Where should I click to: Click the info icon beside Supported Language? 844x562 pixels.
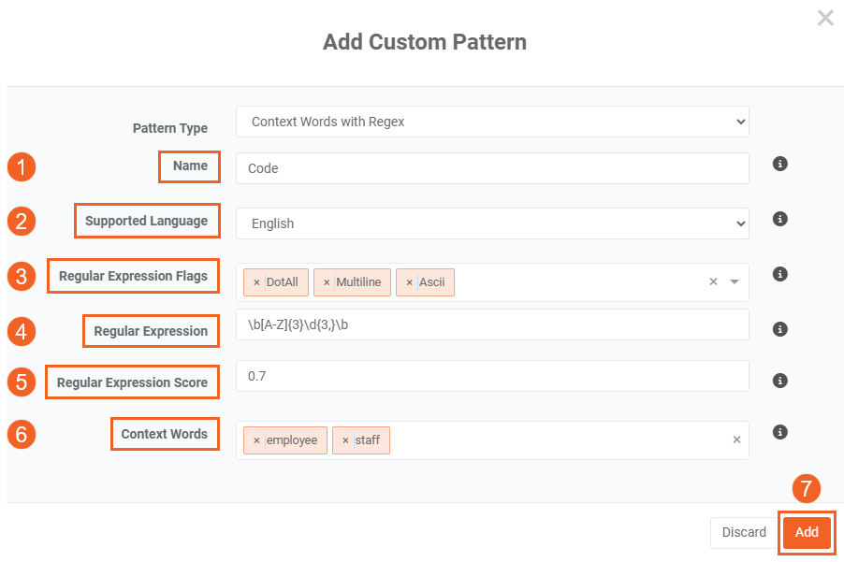(x=779, y=219)
